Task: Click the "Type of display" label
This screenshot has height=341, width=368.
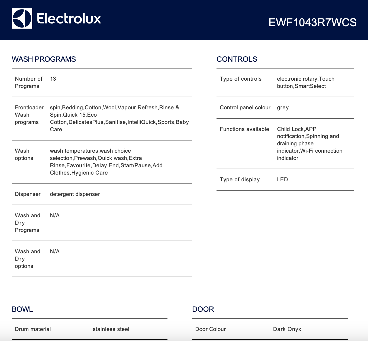Action: [x=240, y=179]
